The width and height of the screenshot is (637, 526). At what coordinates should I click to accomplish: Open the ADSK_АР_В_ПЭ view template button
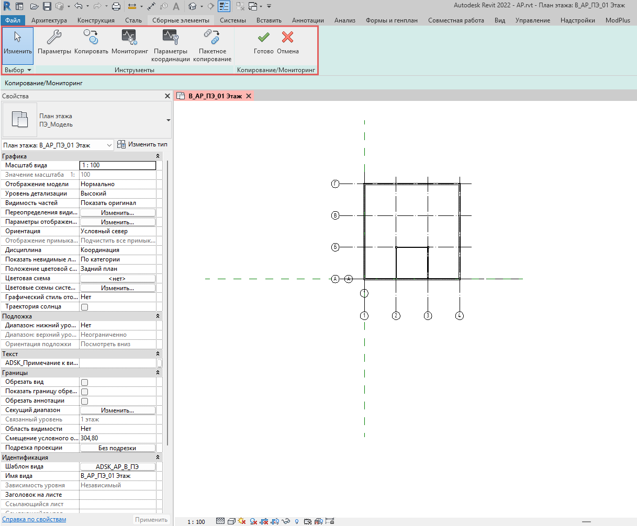click(x=118, y=467)
